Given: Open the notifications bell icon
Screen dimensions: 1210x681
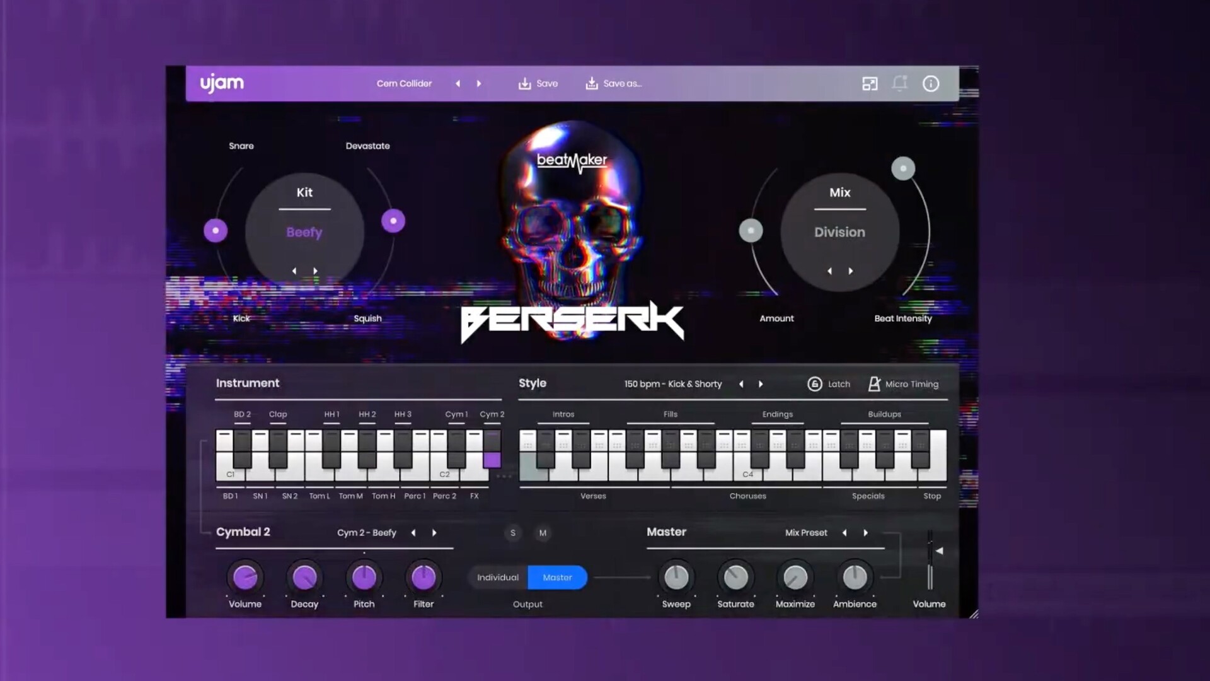Looking at the screenshot, I should [900, 83].
